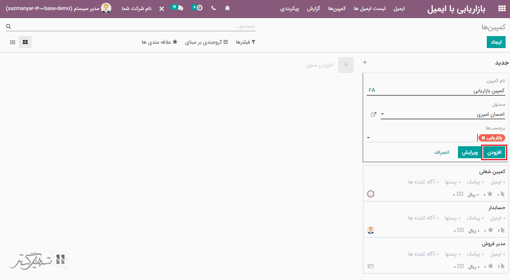Open the پیکربندی menu
The width and height of the screenshot is (510, 280).
290,8
